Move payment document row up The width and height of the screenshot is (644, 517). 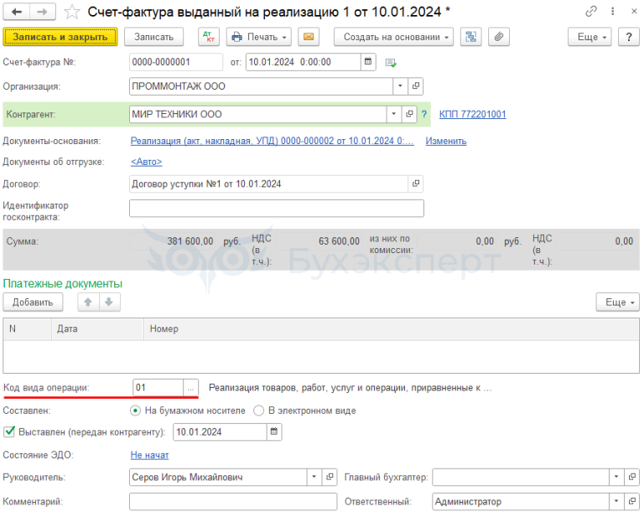click(87, 302)
